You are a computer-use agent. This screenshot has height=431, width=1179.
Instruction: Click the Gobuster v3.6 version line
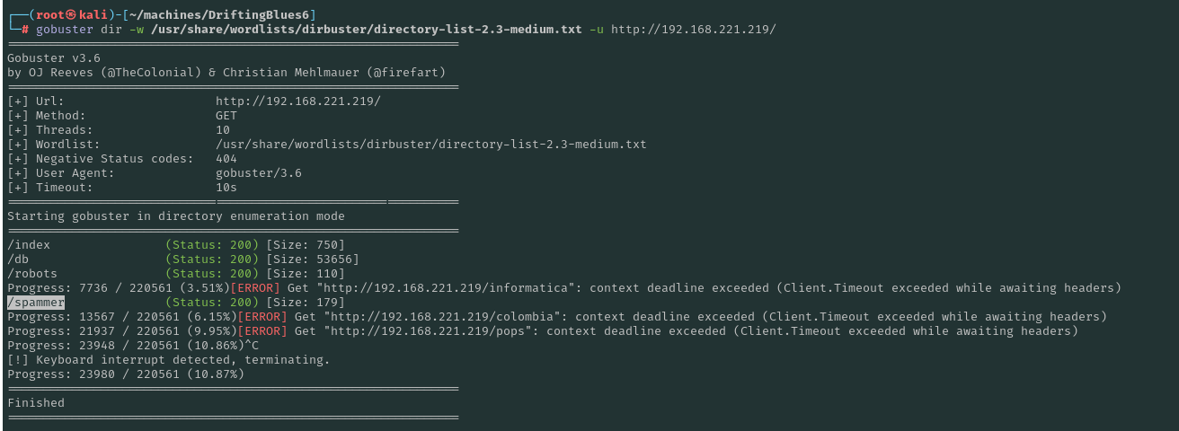point(54,58)
